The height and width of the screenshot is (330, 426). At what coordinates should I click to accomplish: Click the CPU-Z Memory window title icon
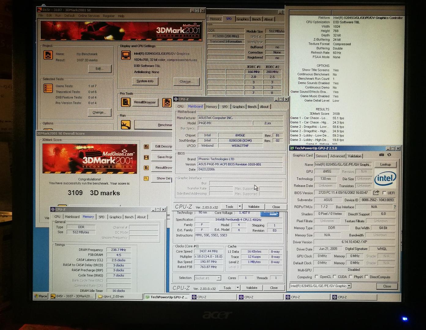pos(53,209)
